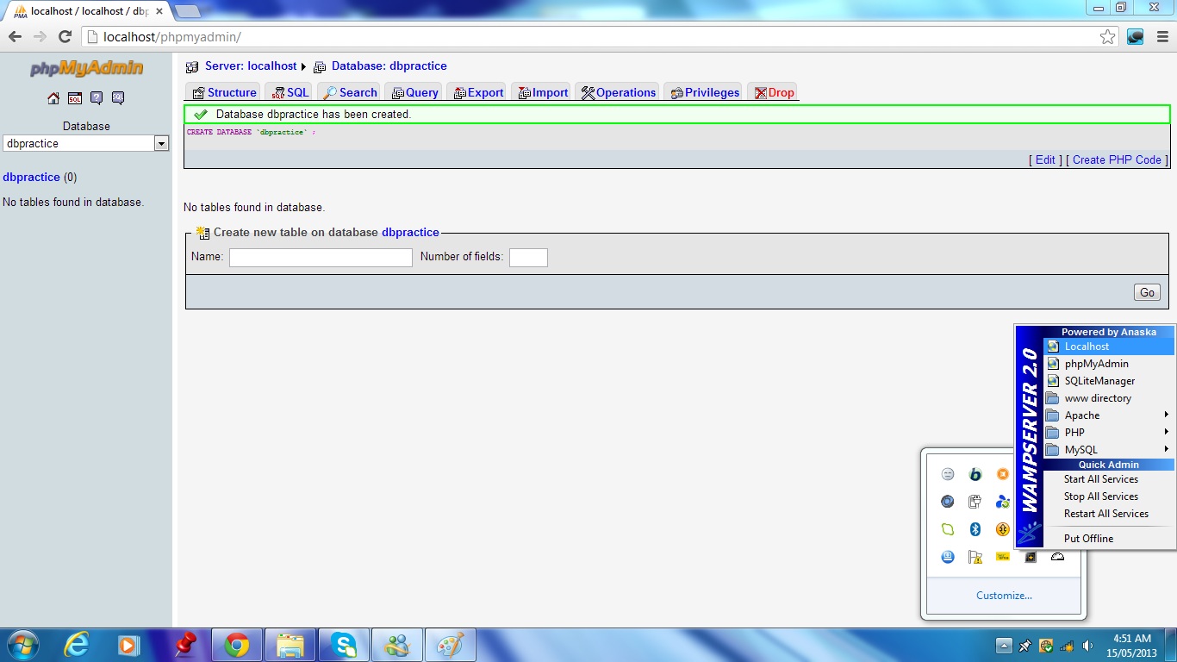
Task: Open the Chrome menu button
Action: click(1162, 36)
